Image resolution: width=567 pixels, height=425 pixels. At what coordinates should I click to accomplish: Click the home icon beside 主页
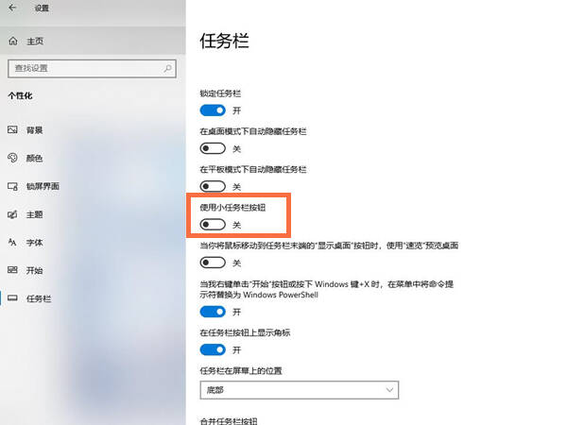point(13,42)
